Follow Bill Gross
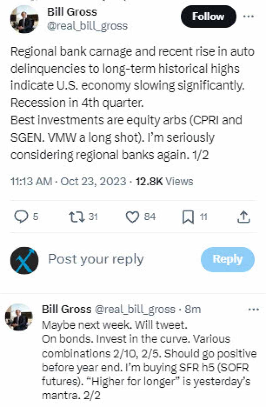The height and width of the screenshot is (407, 266). point(208,17)
